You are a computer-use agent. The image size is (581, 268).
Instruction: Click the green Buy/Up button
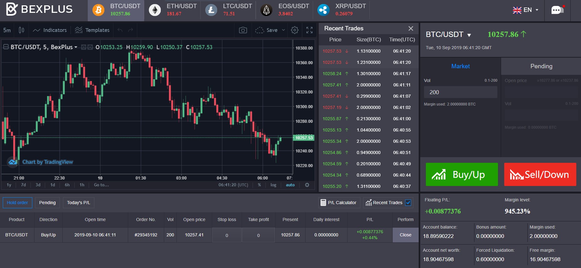click(x=462, y=174)
